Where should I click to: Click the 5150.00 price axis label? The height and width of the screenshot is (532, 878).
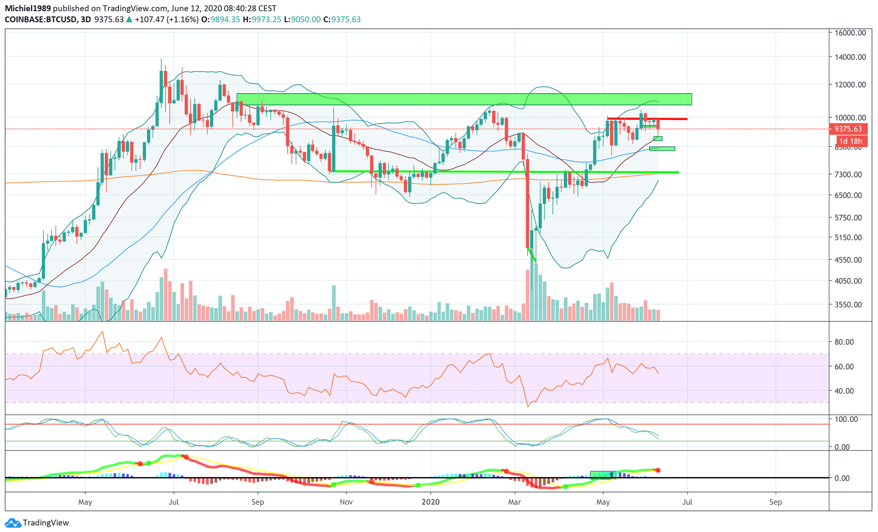(848, 237)
